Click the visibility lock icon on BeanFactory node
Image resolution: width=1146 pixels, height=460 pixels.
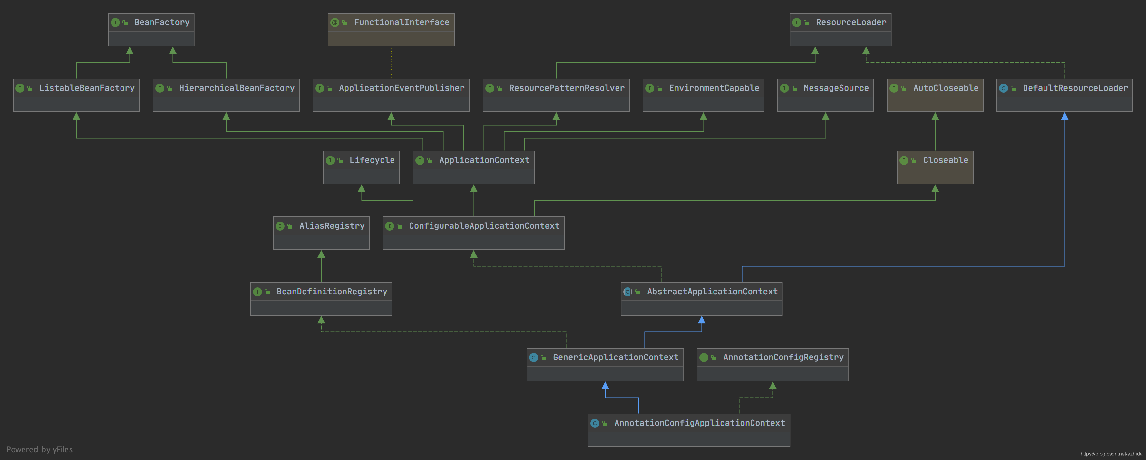(125, 22)
